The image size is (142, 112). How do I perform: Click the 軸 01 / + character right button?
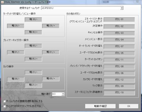click(x=51, y=52)
